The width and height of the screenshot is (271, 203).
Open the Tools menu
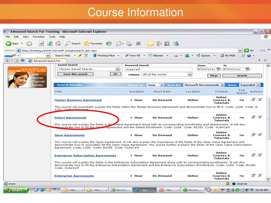click(52, 36)
